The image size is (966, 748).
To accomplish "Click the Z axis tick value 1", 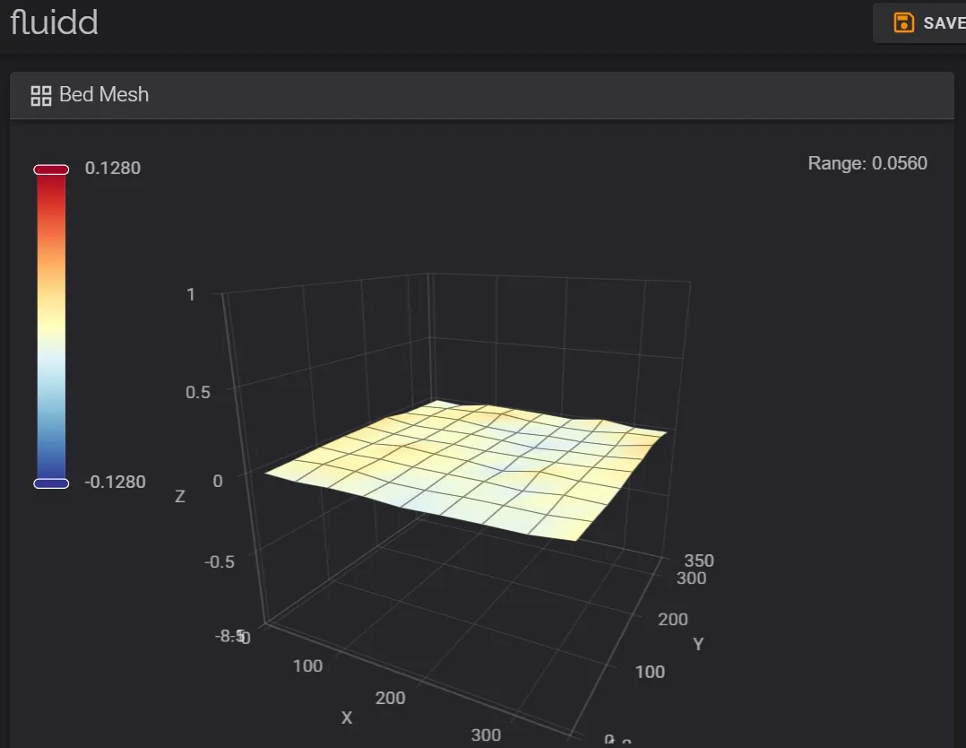I will click(191, 294).
